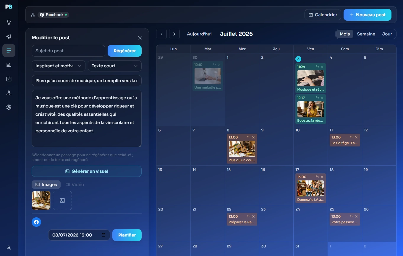Click the Préparez la Re... post text
Screen dimensions: 403x256
tap(242, 222)
